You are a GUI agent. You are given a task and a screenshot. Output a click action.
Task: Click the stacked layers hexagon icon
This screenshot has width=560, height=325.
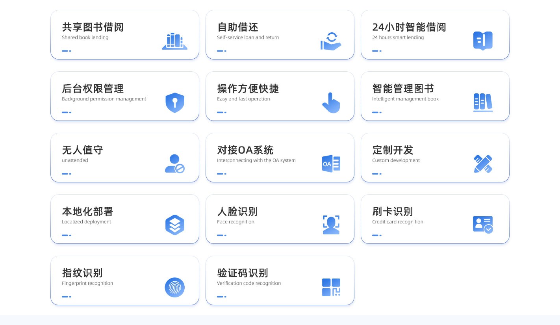coord(175,225)
